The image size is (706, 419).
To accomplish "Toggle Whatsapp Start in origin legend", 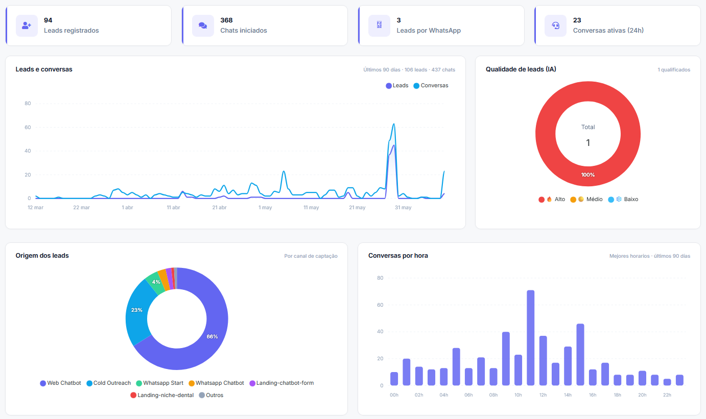I will pyautogui.click(x=159, y=383).
